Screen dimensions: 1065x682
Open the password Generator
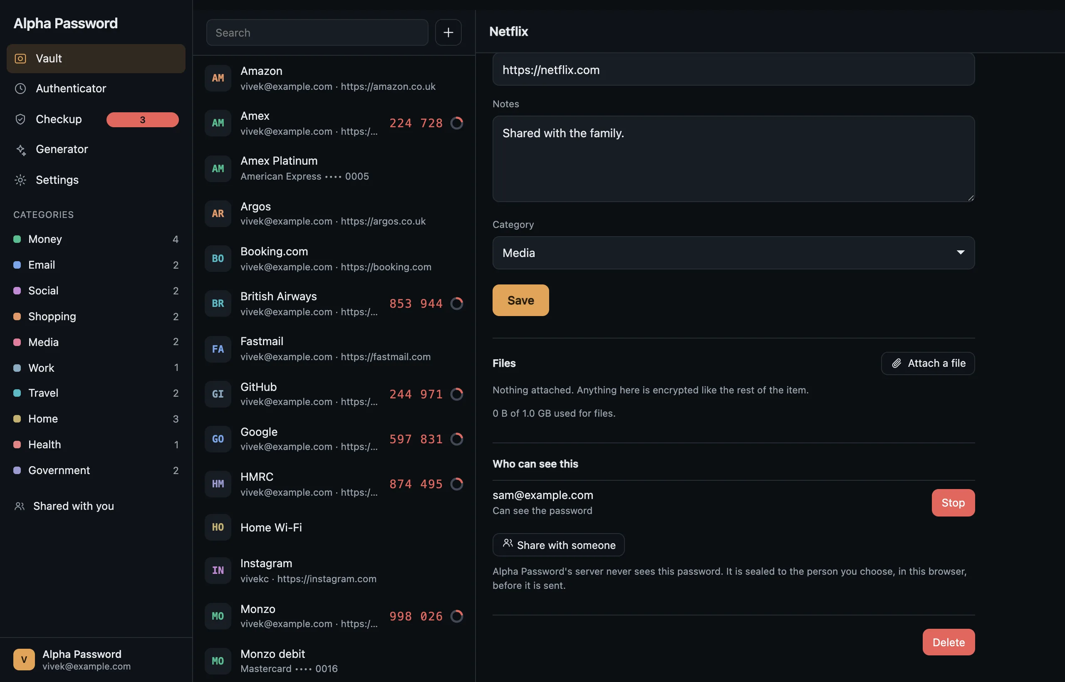pos(96,150)
